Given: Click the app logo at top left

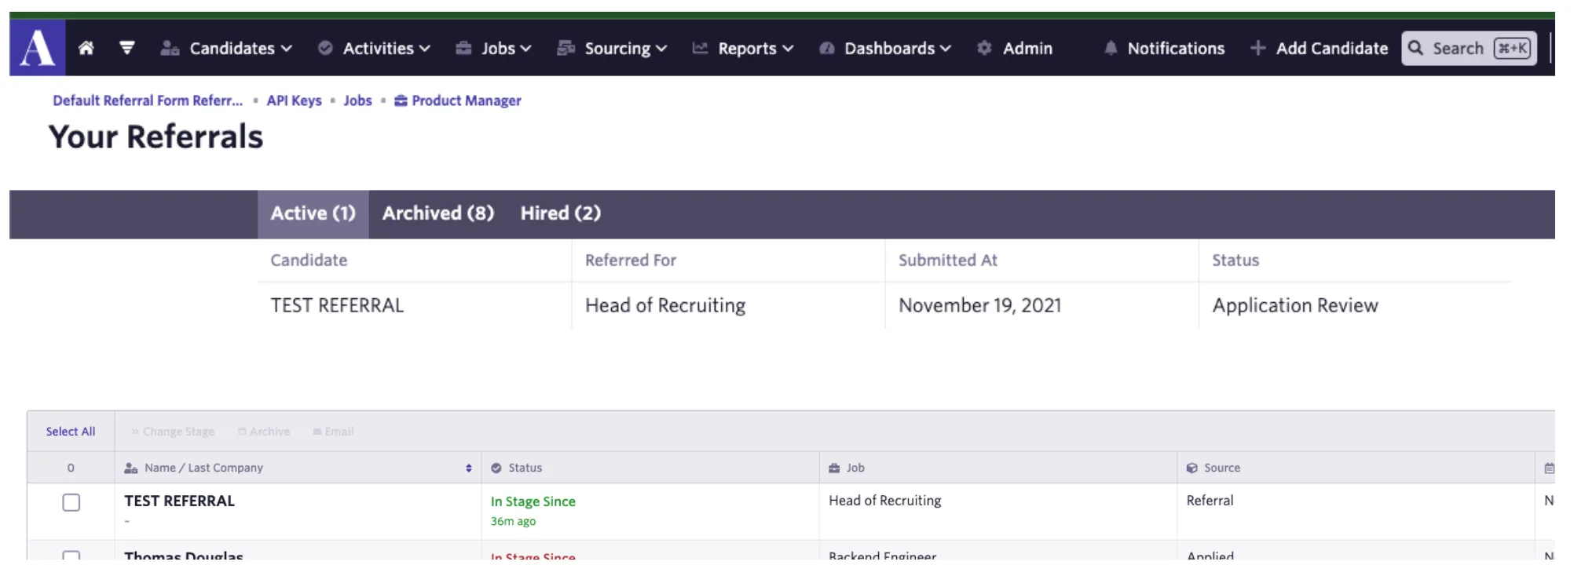Looking at the screenshot, I should 38,47.
